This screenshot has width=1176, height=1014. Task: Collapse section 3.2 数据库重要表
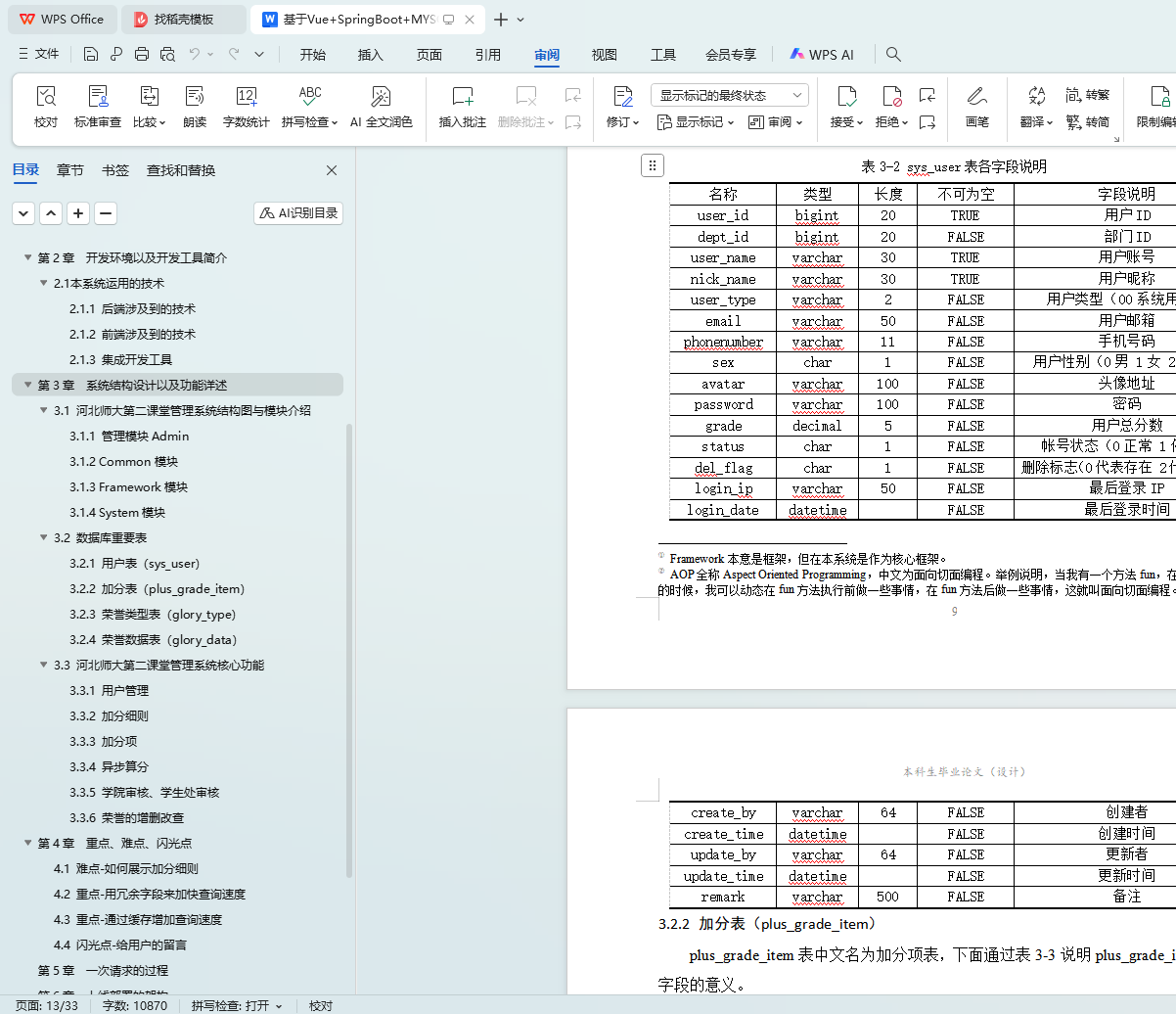(x=44, y=537)
